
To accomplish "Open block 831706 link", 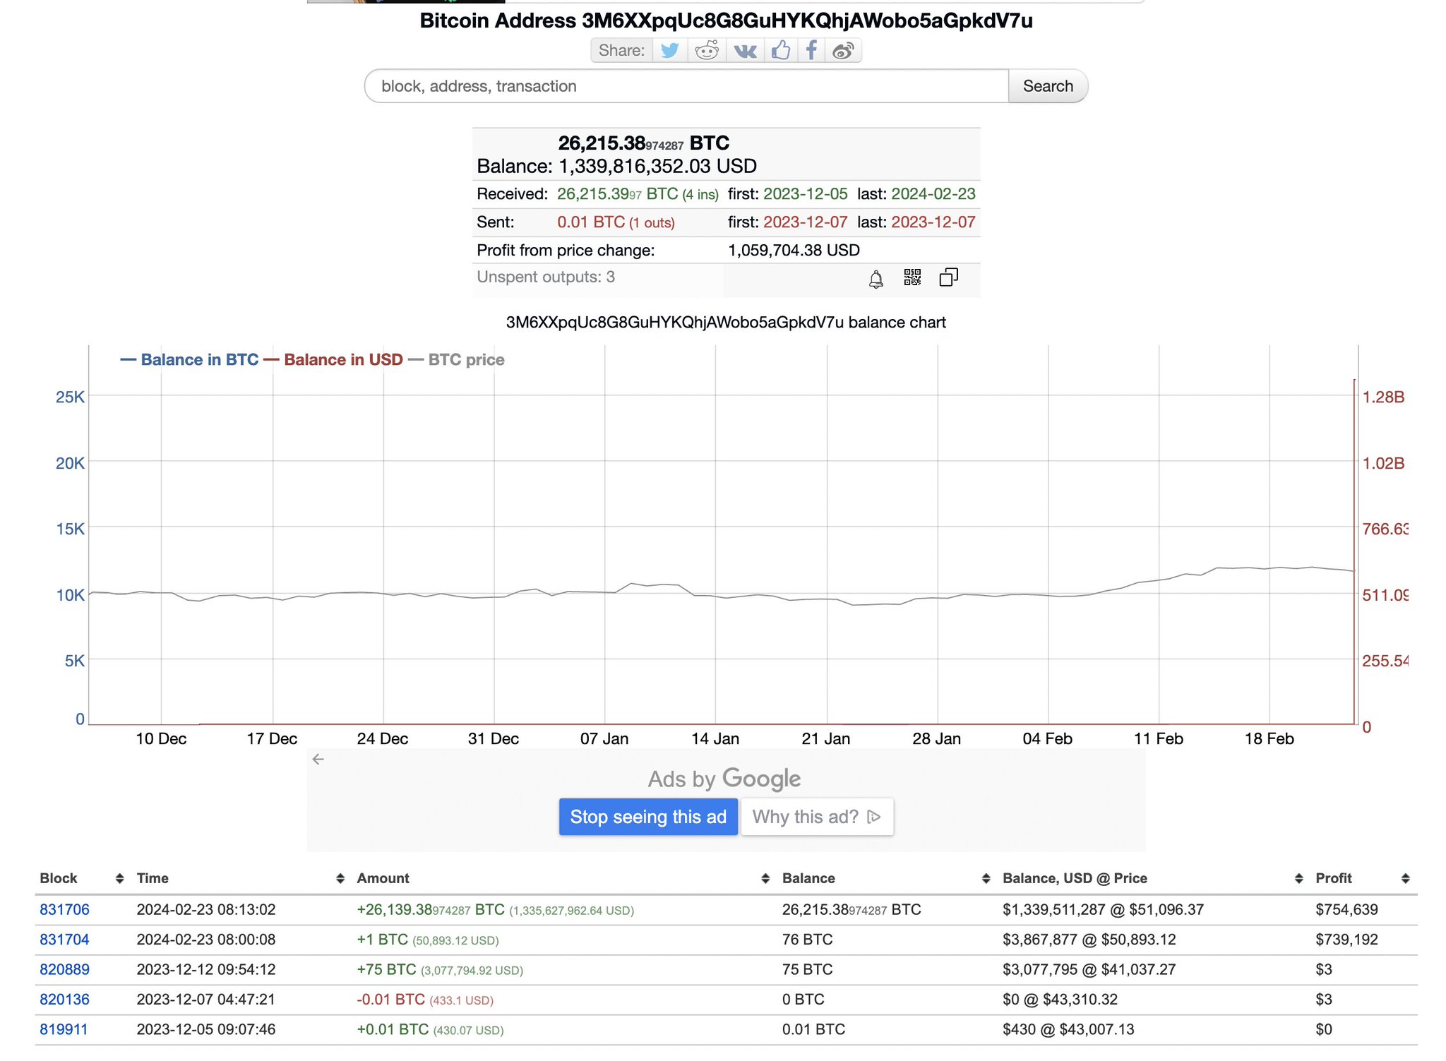I will [64, 909].
